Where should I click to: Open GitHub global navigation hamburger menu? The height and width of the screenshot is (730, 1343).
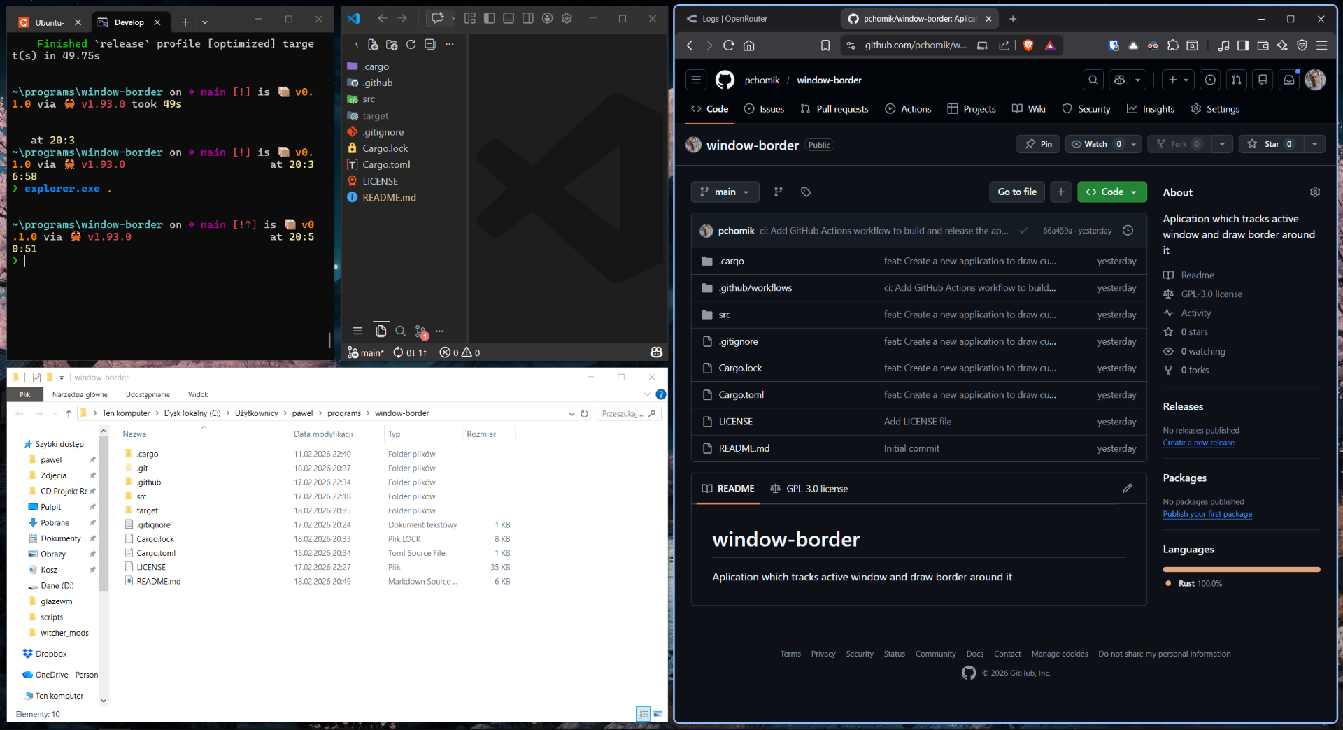[696, 80]
